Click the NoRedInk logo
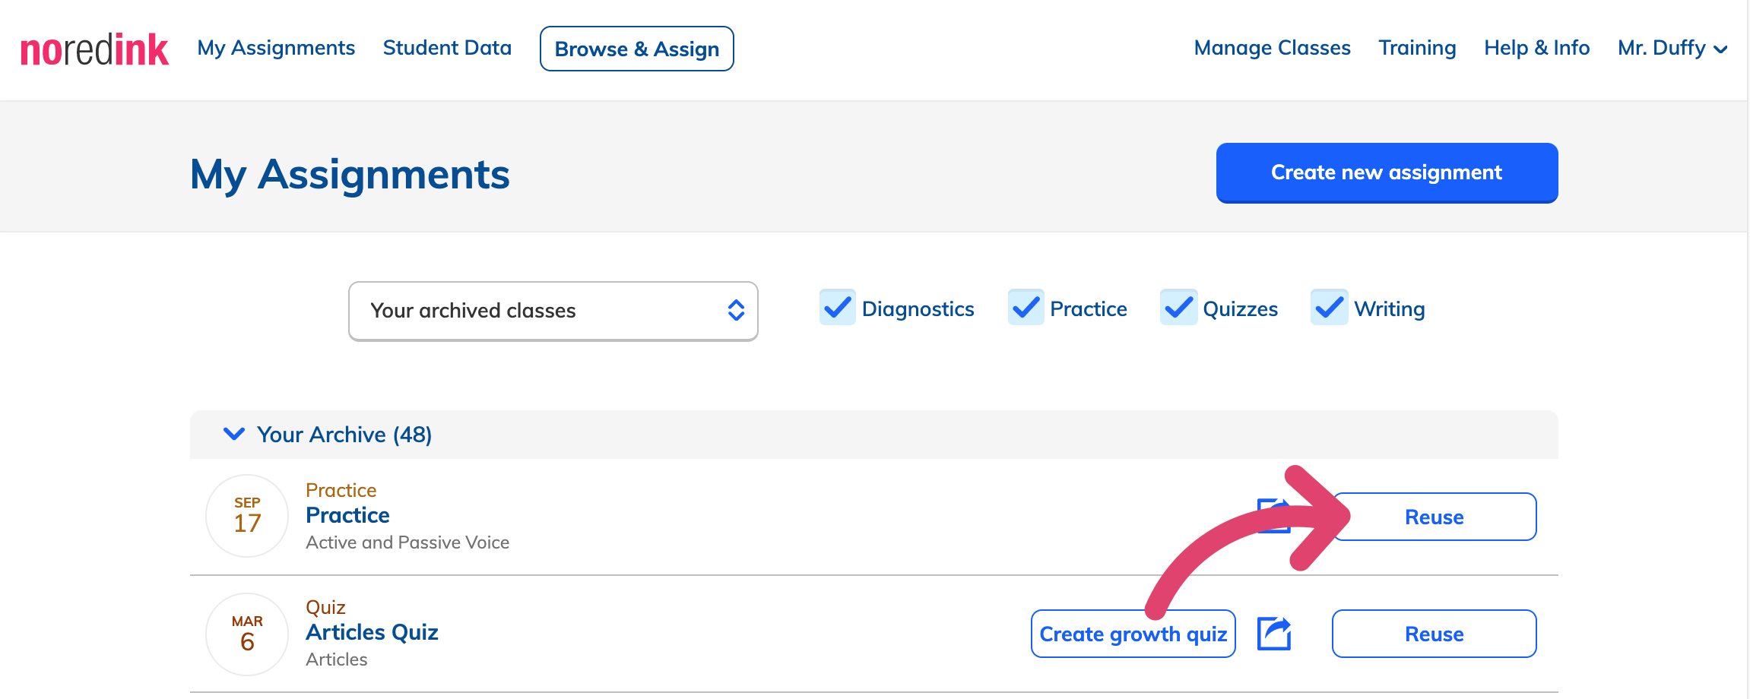Screen dimensions: 1750x699 pos(94,49)
